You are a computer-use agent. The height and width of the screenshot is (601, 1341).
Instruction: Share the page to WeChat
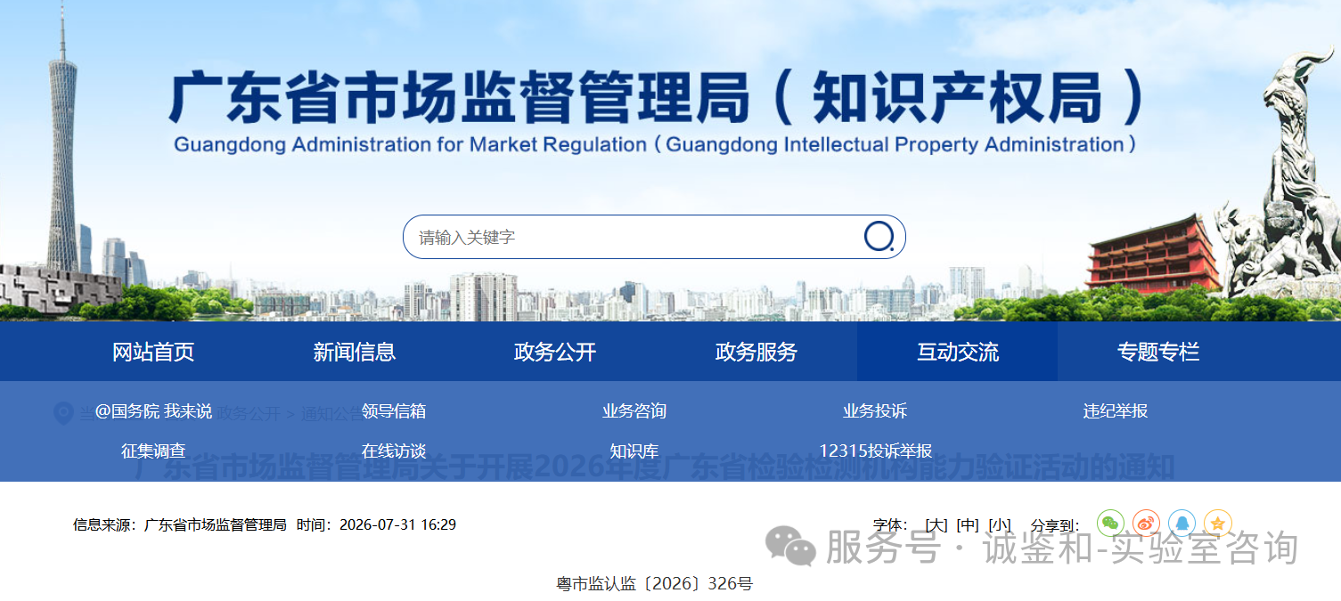(1111, 524)
